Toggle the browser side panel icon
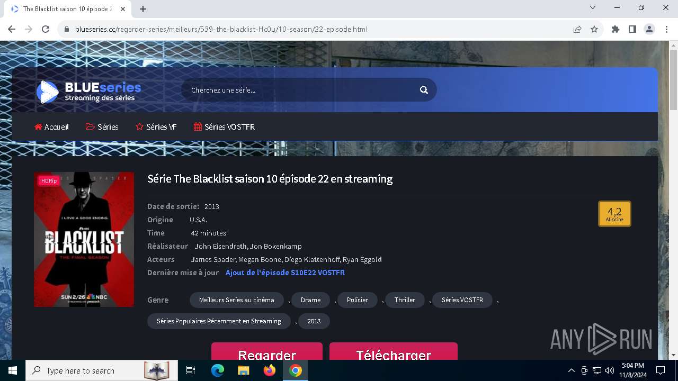678x381 pixels. [632, 29]
